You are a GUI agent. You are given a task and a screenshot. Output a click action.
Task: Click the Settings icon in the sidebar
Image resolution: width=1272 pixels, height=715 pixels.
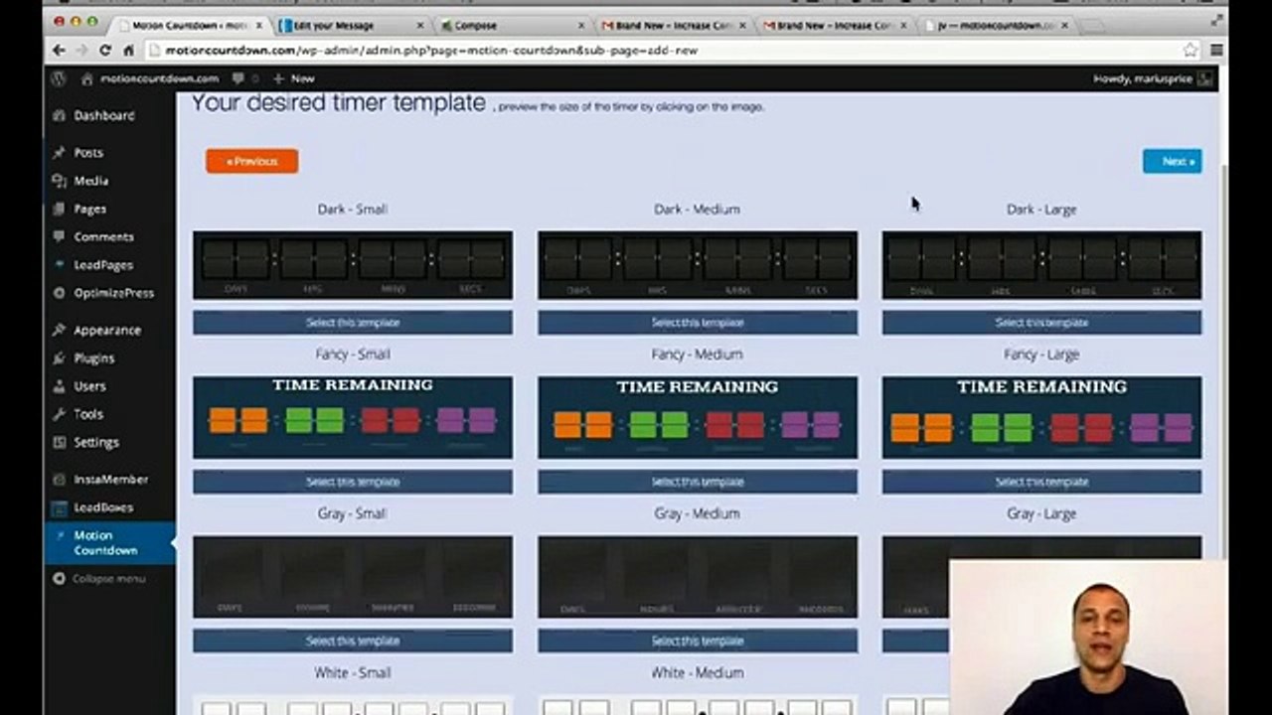coord(60,442)
